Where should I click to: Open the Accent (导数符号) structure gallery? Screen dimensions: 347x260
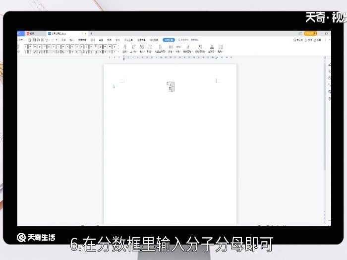188,49
